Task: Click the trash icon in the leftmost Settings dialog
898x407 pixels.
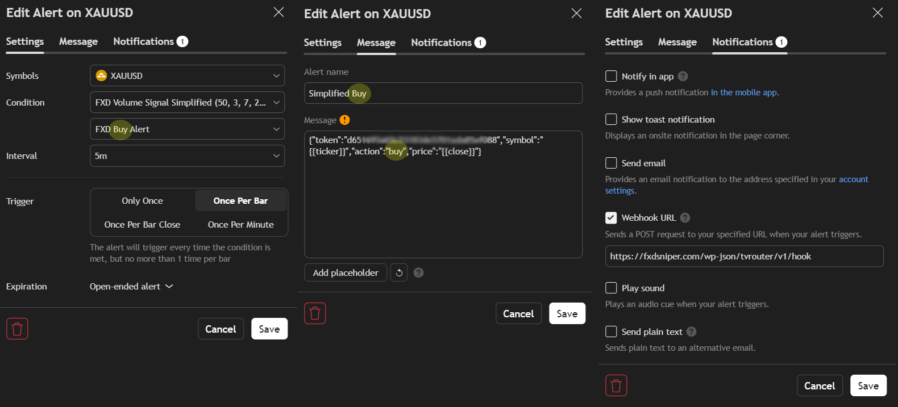Action: (17, 329)
